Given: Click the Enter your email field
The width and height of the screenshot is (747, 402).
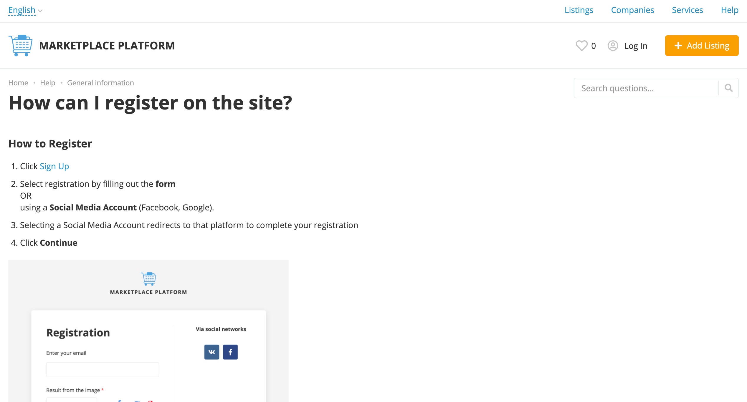Looking at the screenshot, I should (x=103, y=369).
